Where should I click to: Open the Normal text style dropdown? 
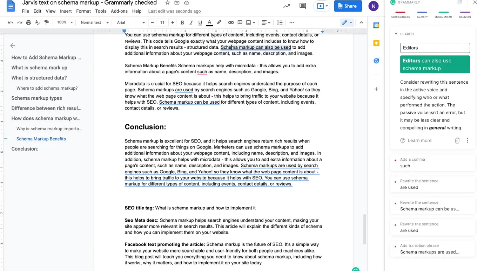pos(94,22)
